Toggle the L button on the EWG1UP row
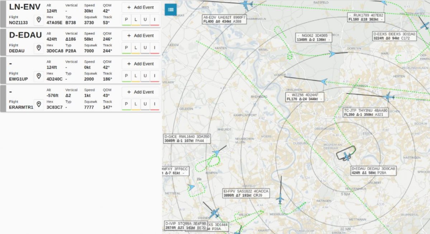 coord(136,76)
